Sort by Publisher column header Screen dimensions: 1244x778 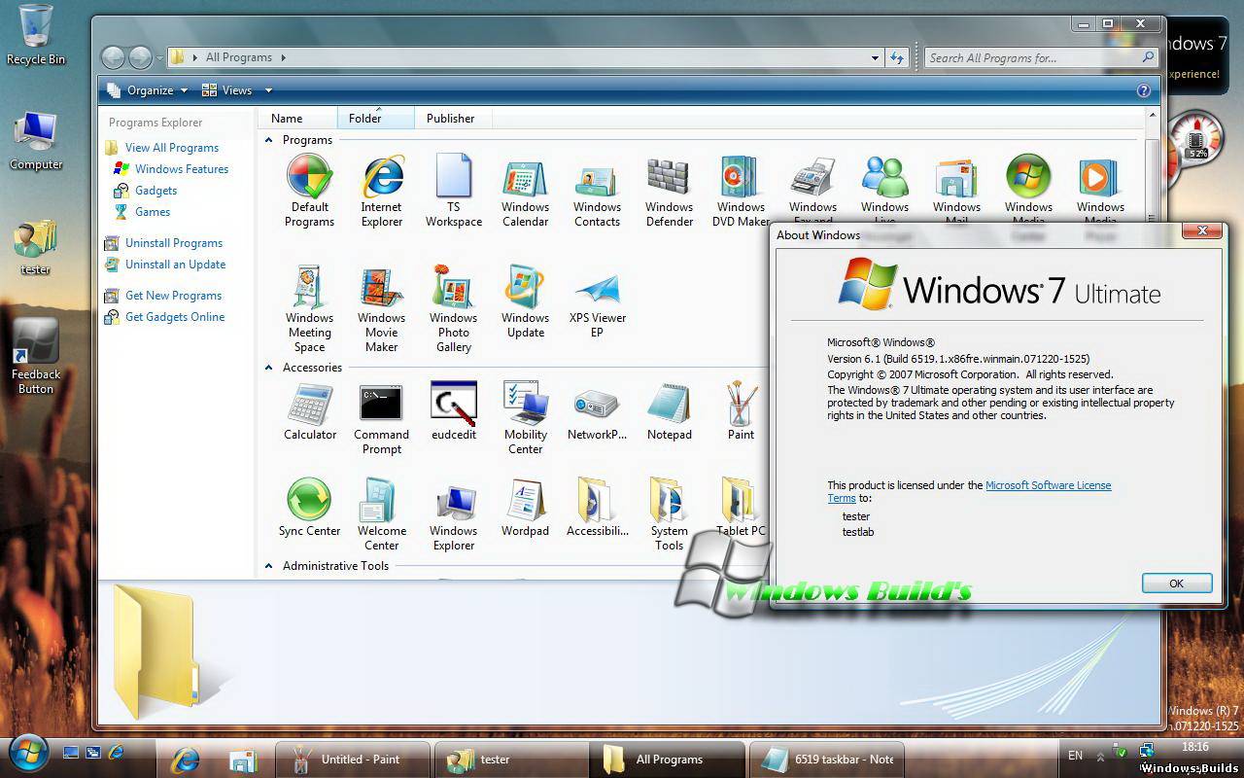coord(453,118)
